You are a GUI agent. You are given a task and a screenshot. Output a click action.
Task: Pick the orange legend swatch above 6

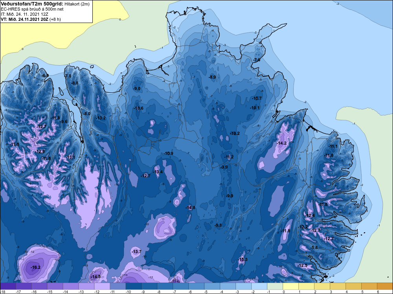click(385, 286)
